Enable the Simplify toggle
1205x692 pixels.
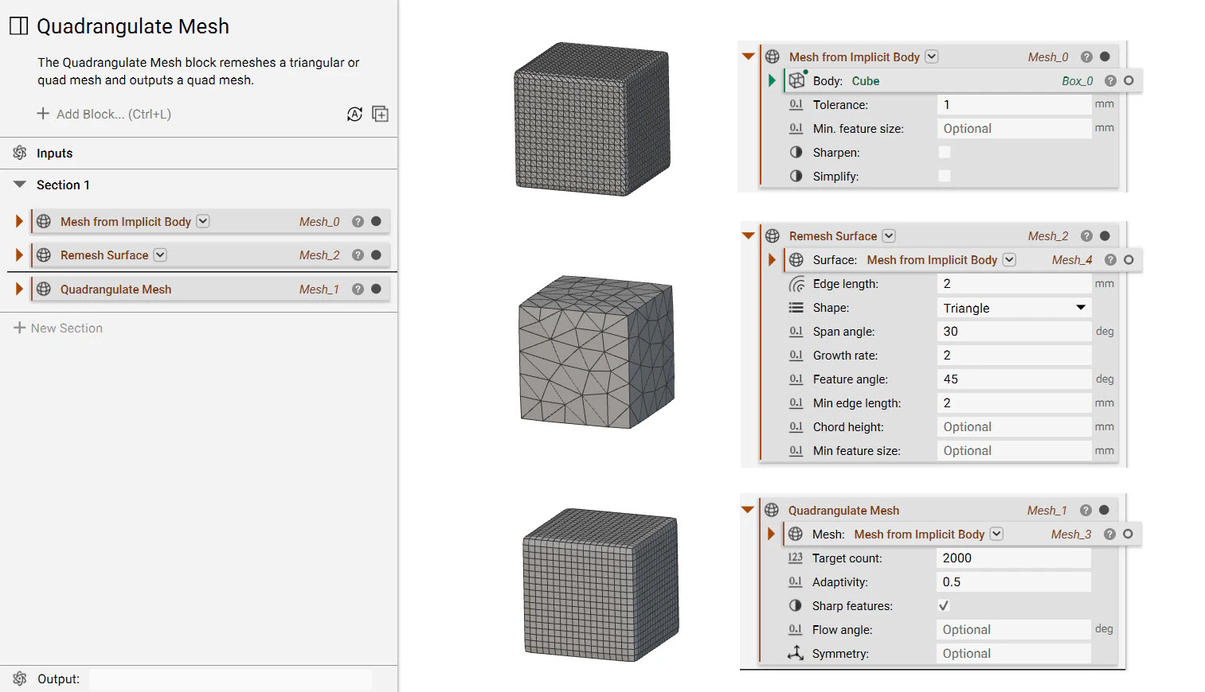point(945,176)
